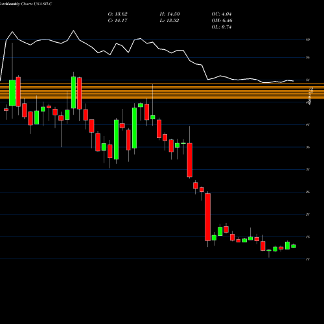Viewport: 324px width, 324px height.
Task: Click the price axis label "31"
Action: click(308, 169)
